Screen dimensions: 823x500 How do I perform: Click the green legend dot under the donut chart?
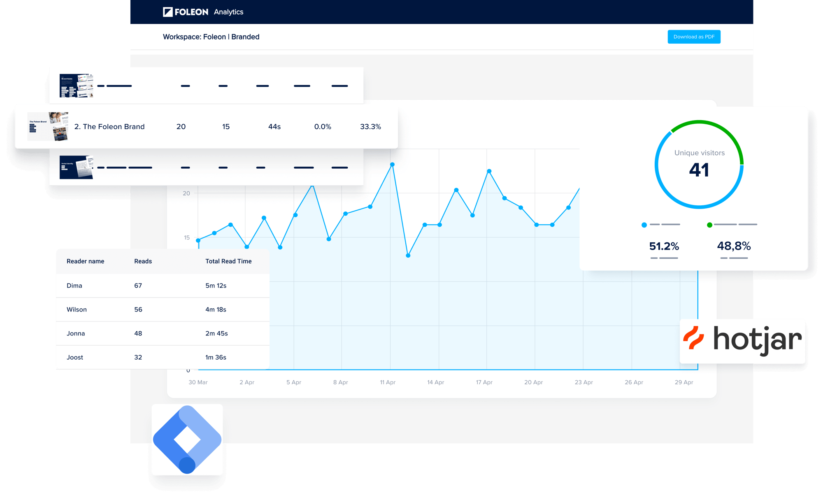[x=709, y=225]
